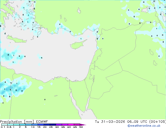Pick the legend swatch for 0.5–1 mm
166x128 pixels.
coord(10,125)
